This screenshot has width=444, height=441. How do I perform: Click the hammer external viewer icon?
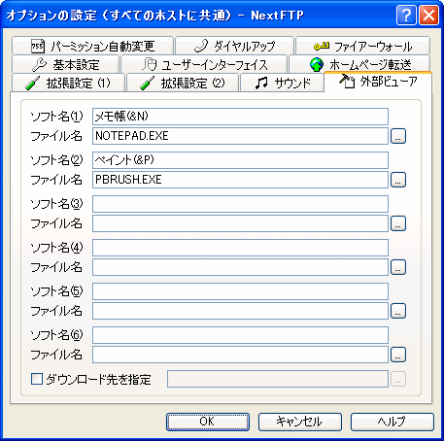(347, 81)
